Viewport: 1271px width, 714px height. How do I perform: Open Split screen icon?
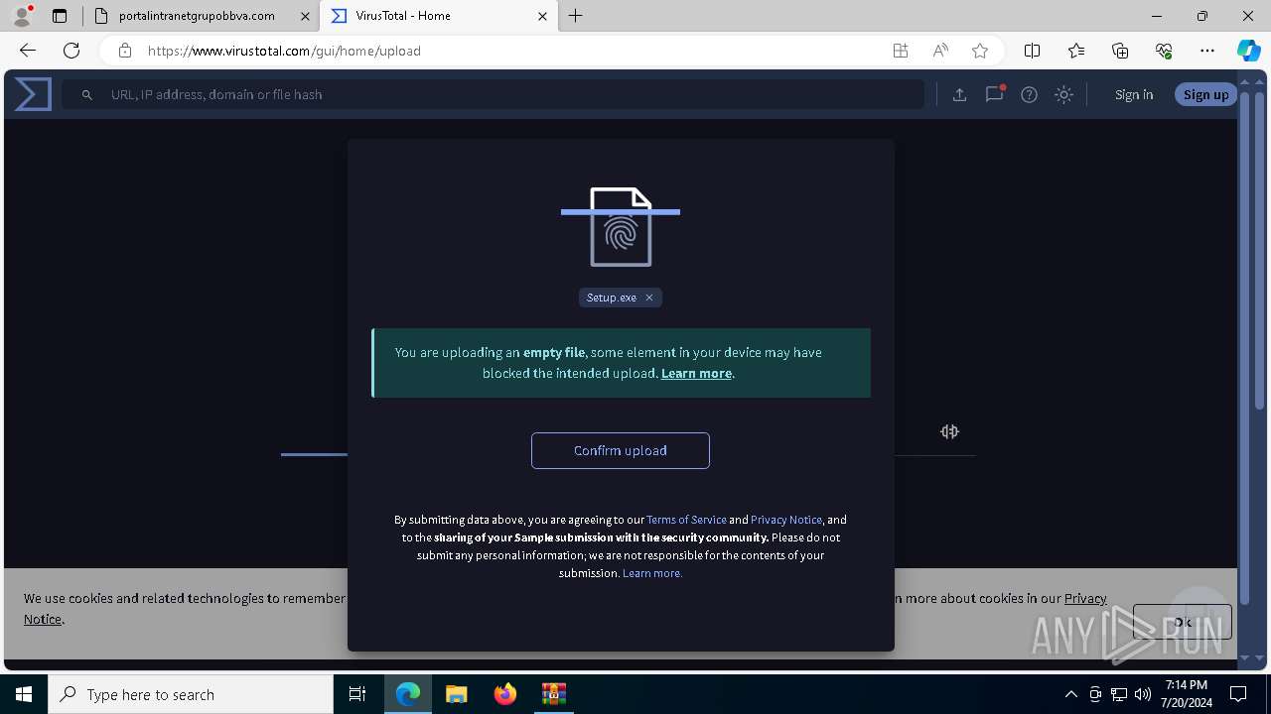[1032, 51]
